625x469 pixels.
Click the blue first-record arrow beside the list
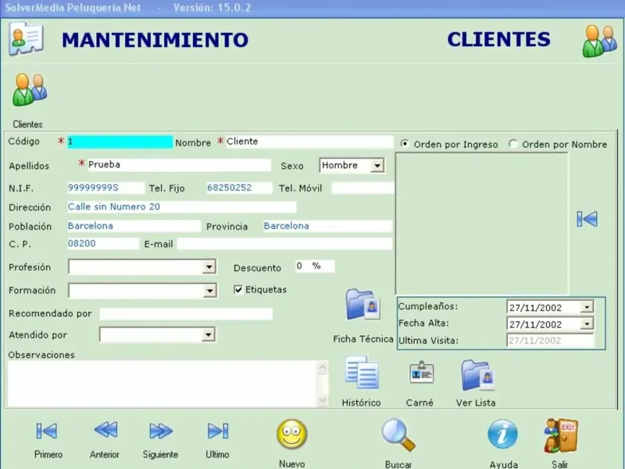tap(587, 219)
